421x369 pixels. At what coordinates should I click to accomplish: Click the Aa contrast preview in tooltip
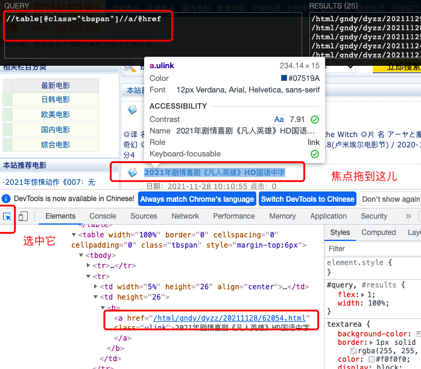click(x=279, y=120)
